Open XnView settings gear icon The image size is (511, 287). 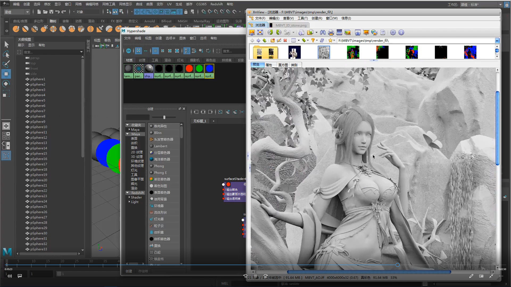point(393,32)
